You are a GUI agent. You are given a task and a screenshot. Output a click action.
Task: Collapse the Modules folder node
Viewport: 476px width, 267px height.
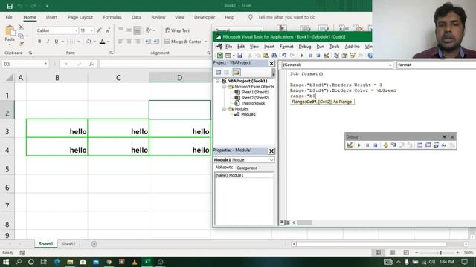[x=225, y=109]
